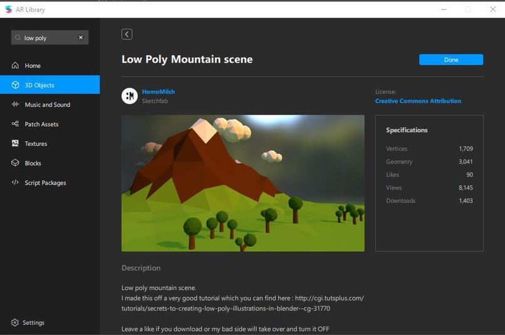Viewport: 505px width, 335px height.
Task: Click the Sketchfab source text
Action: pyautogui.click(x=155, y=101)
